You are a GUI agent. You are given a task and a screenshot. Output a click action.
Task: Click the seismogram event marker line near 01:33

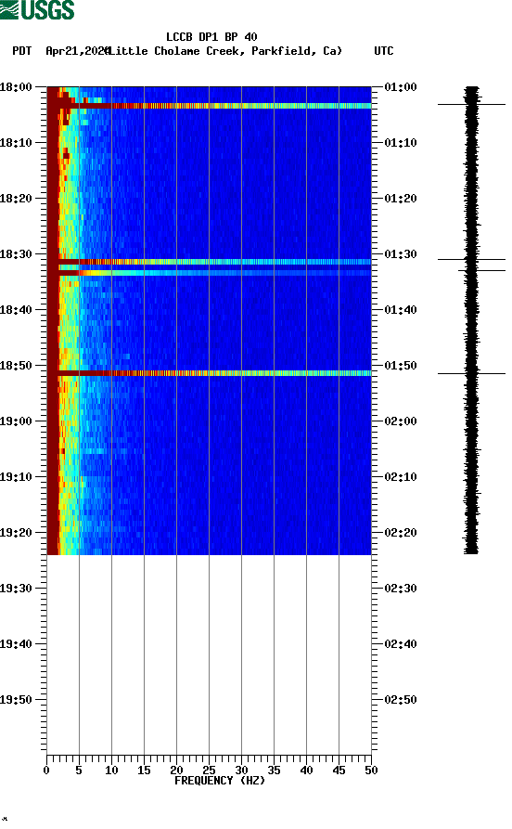[481, 271]
